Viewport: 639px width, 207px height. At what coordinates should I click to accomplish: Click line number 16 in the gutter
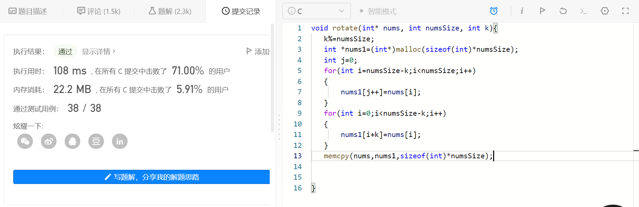tap(298, 188)
